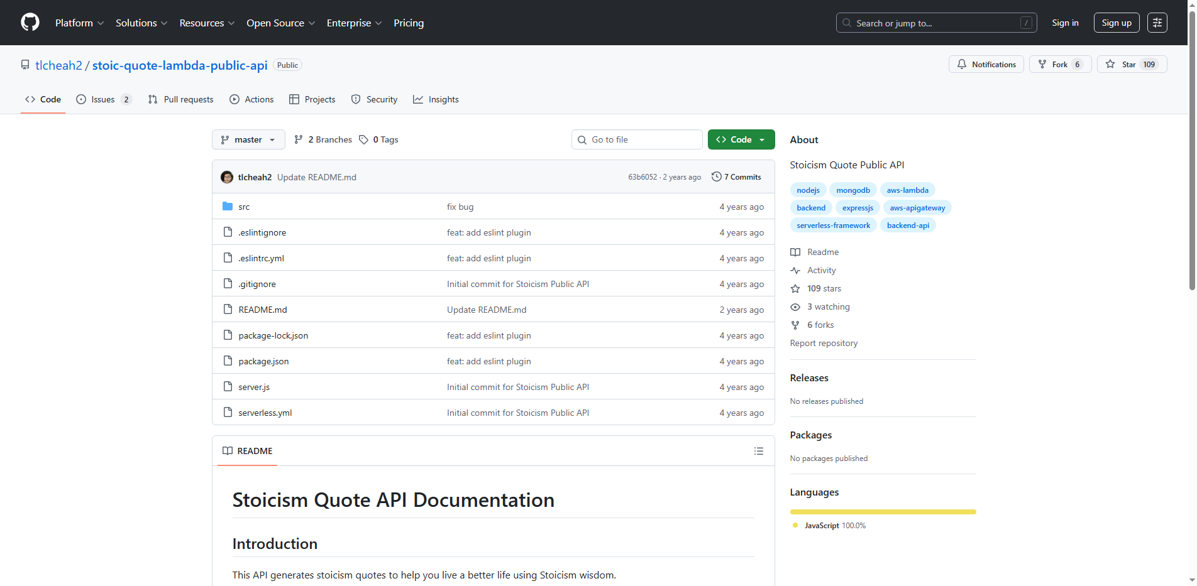
Task: Click the aws-lambda topic tag
Action: [x=907, y=190]
